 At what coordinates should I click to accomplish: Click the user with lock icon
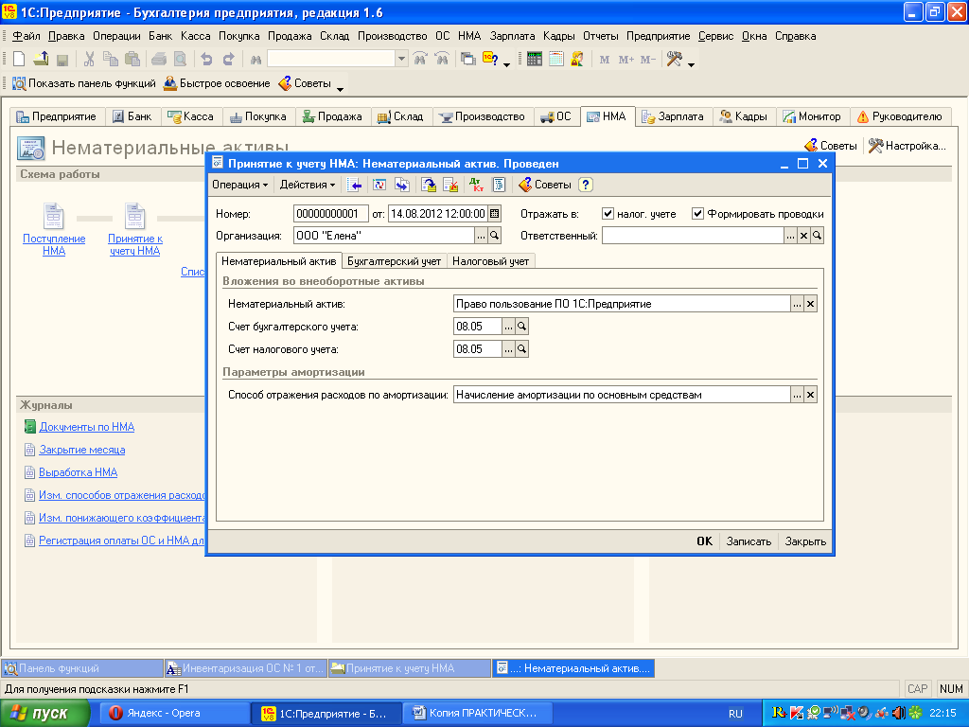pyautogui.click(x=577, y=60)
